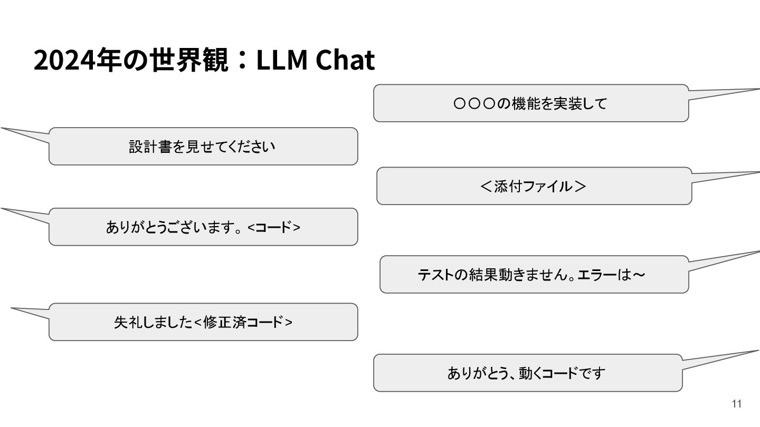Click the "LLM Chat" text in the title
The image size is (760, 427).
pyautogui.click(x=315, y=60)
